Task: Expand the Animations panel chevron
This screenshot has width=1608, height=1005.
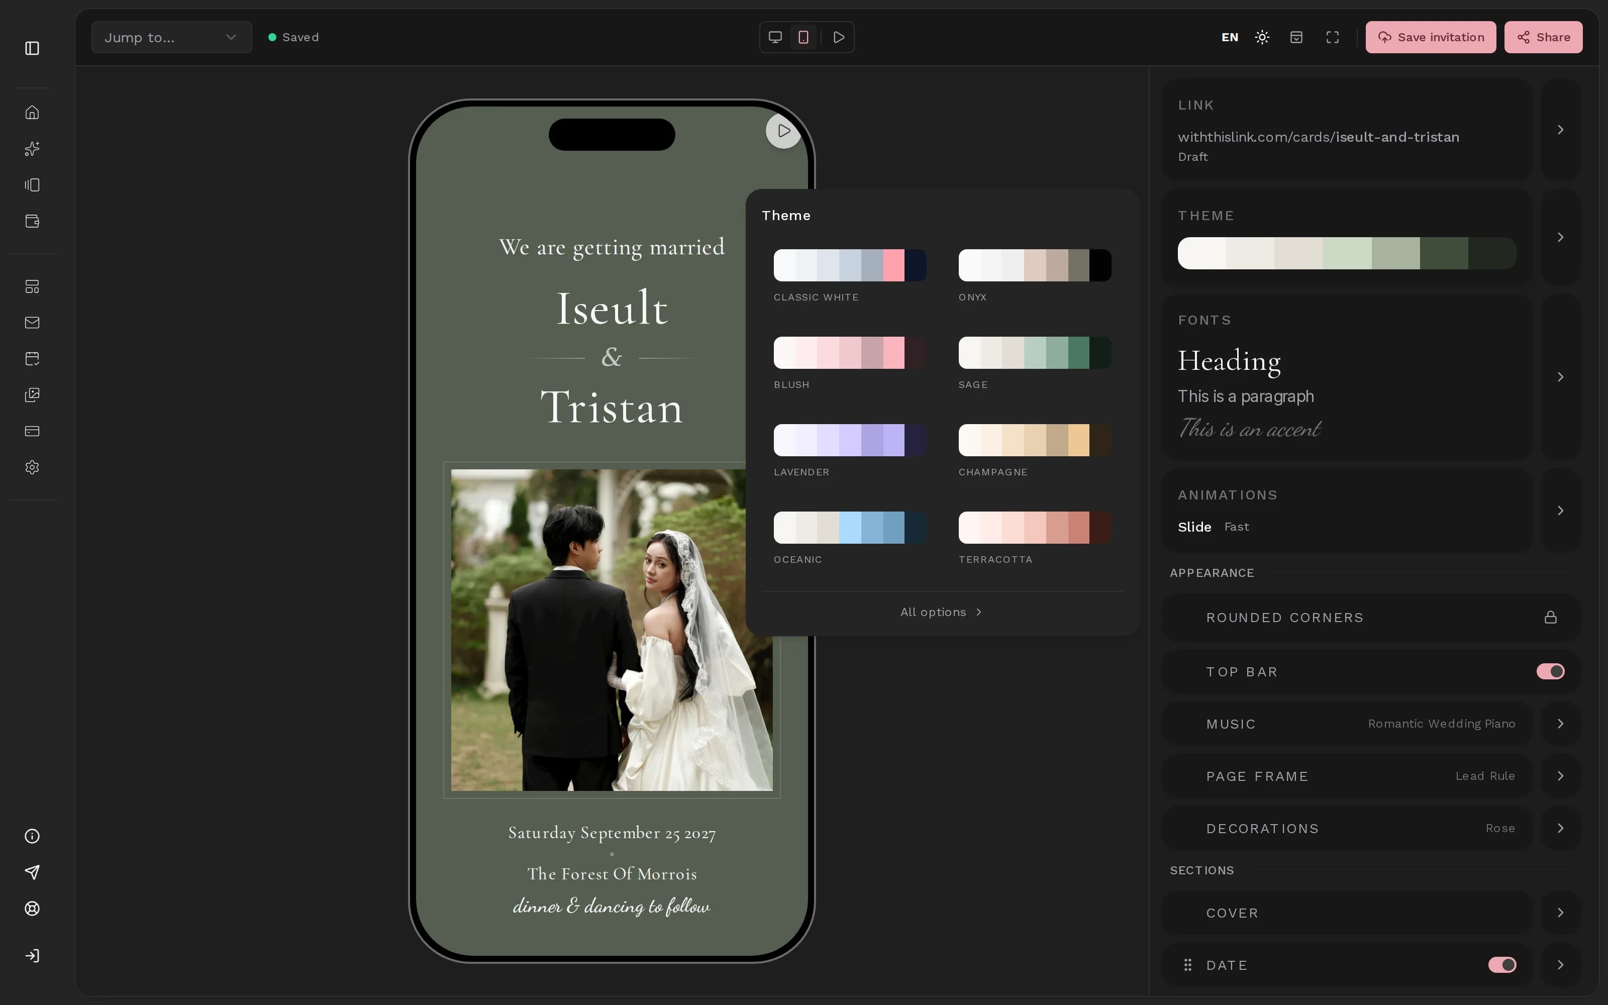Action: tap(1561, 511)
